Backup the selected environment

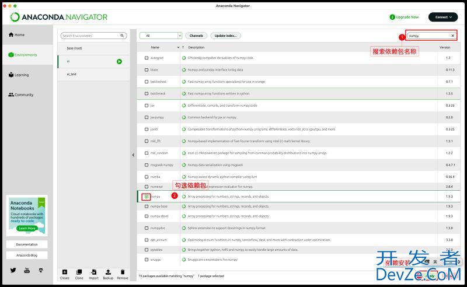pyautogui.click(x=108, y=275)
